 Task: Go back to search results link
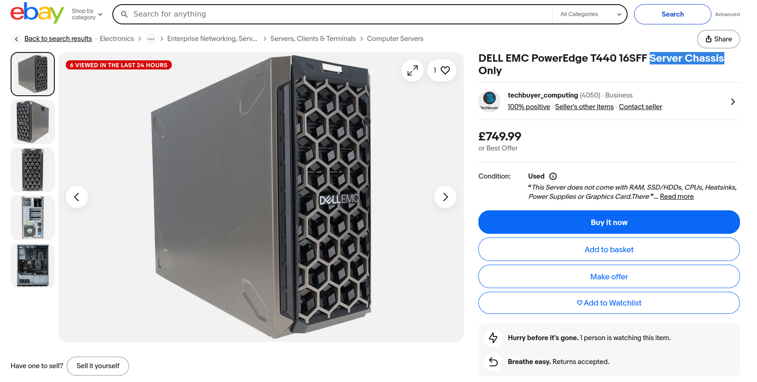[58, 39]
